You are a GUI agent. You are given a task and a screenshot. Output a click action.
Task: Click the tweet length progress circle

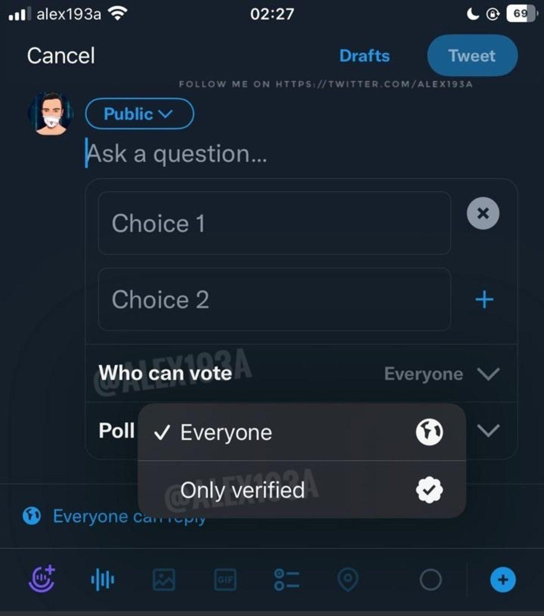coord(431,579)
